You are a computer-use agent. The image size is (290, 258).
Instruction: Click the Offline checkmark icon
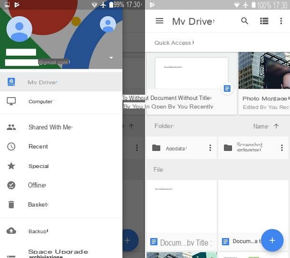(11, 185)
